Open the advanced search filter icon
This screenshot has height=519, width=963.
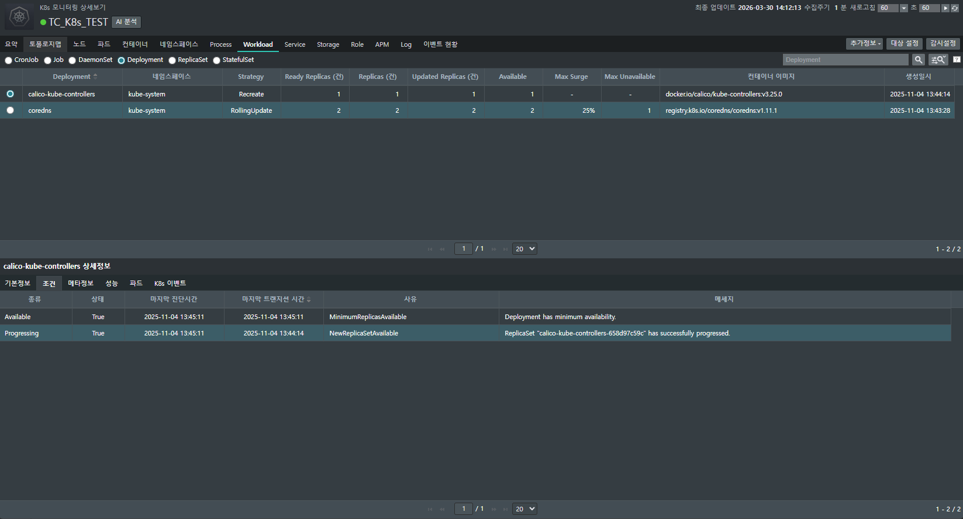point(938,60)
